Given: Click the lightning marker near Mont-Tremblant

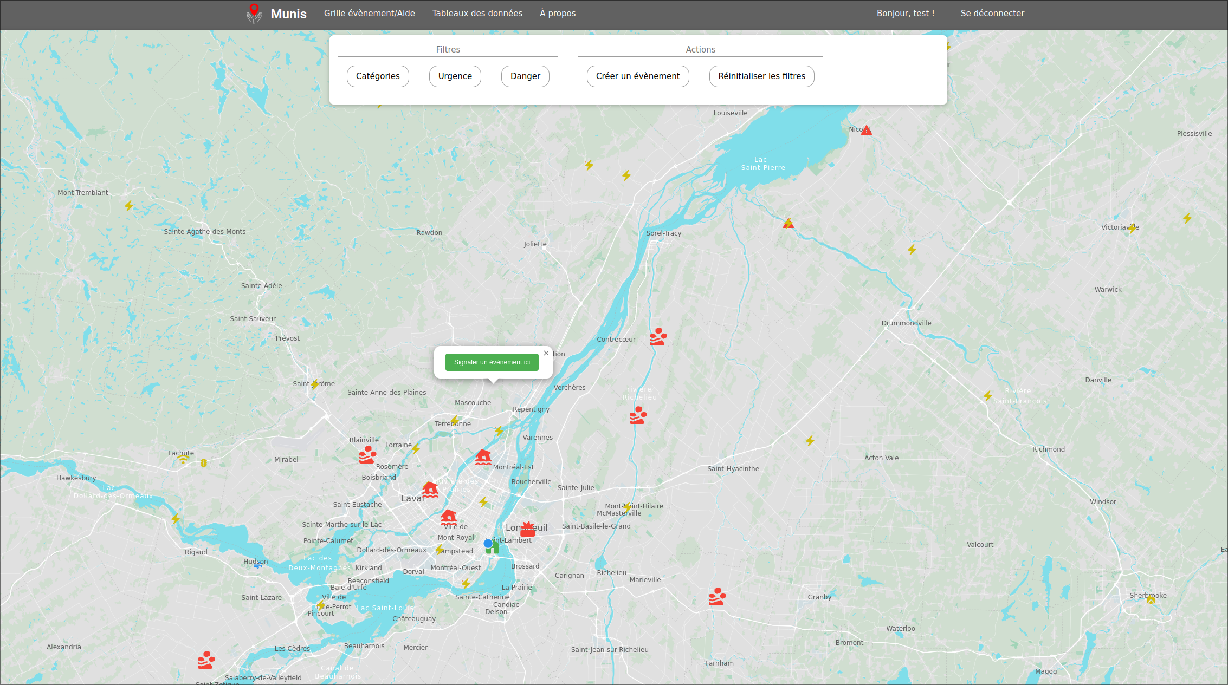Looking at the screenshot, I should pos(128,206).
